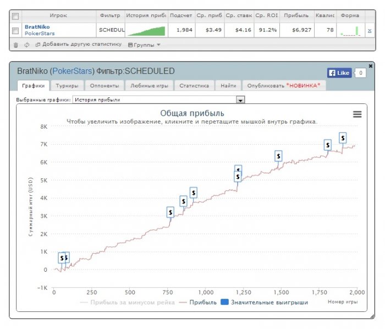Remove the BratNiko row using the x link
Screen dimensions: 385x329
(370, 31)
